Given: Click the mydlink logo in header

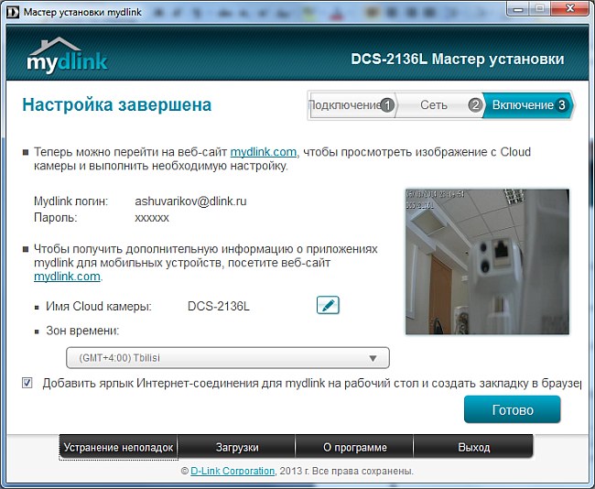Looking at the screenshot, I should click(66, 56).
